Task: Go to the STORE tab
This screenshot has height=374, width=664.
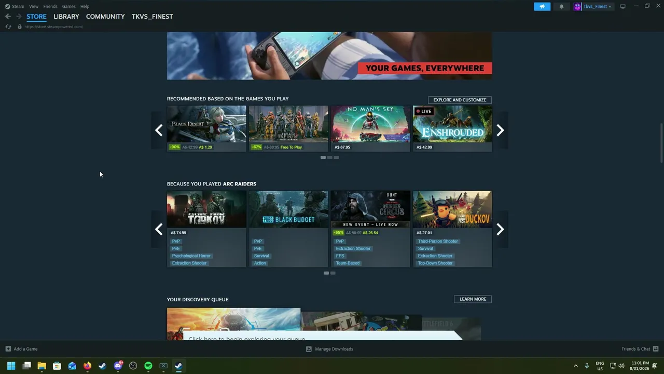Action: point(36,17)
